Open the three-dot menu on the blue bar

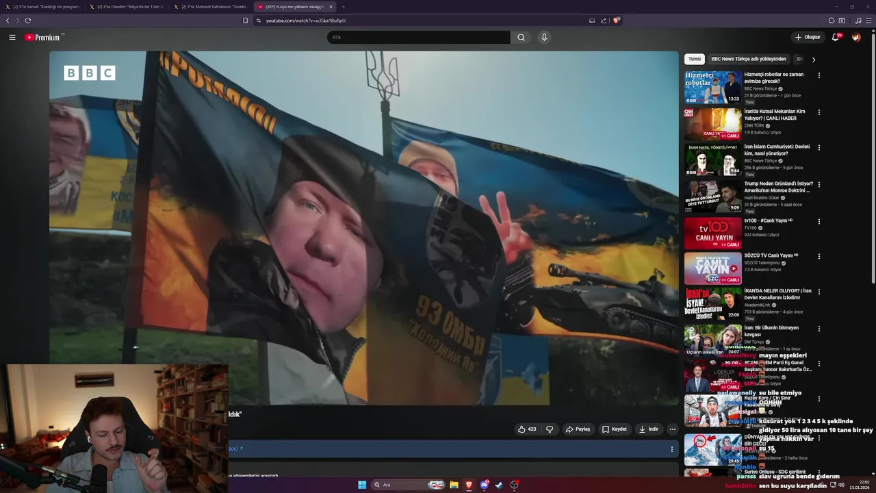coord(671,449)
